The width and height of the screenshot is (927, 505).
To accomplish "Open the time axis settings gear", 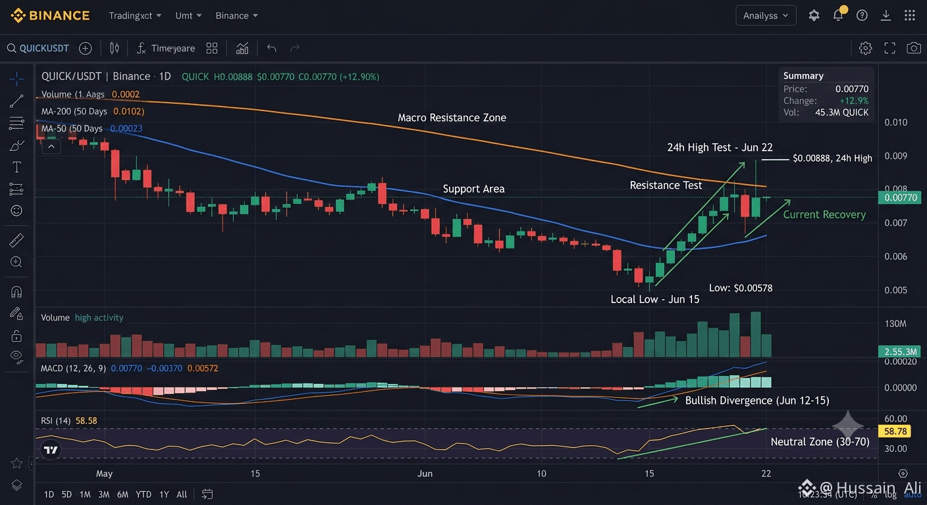I will (x=903, y=473).
